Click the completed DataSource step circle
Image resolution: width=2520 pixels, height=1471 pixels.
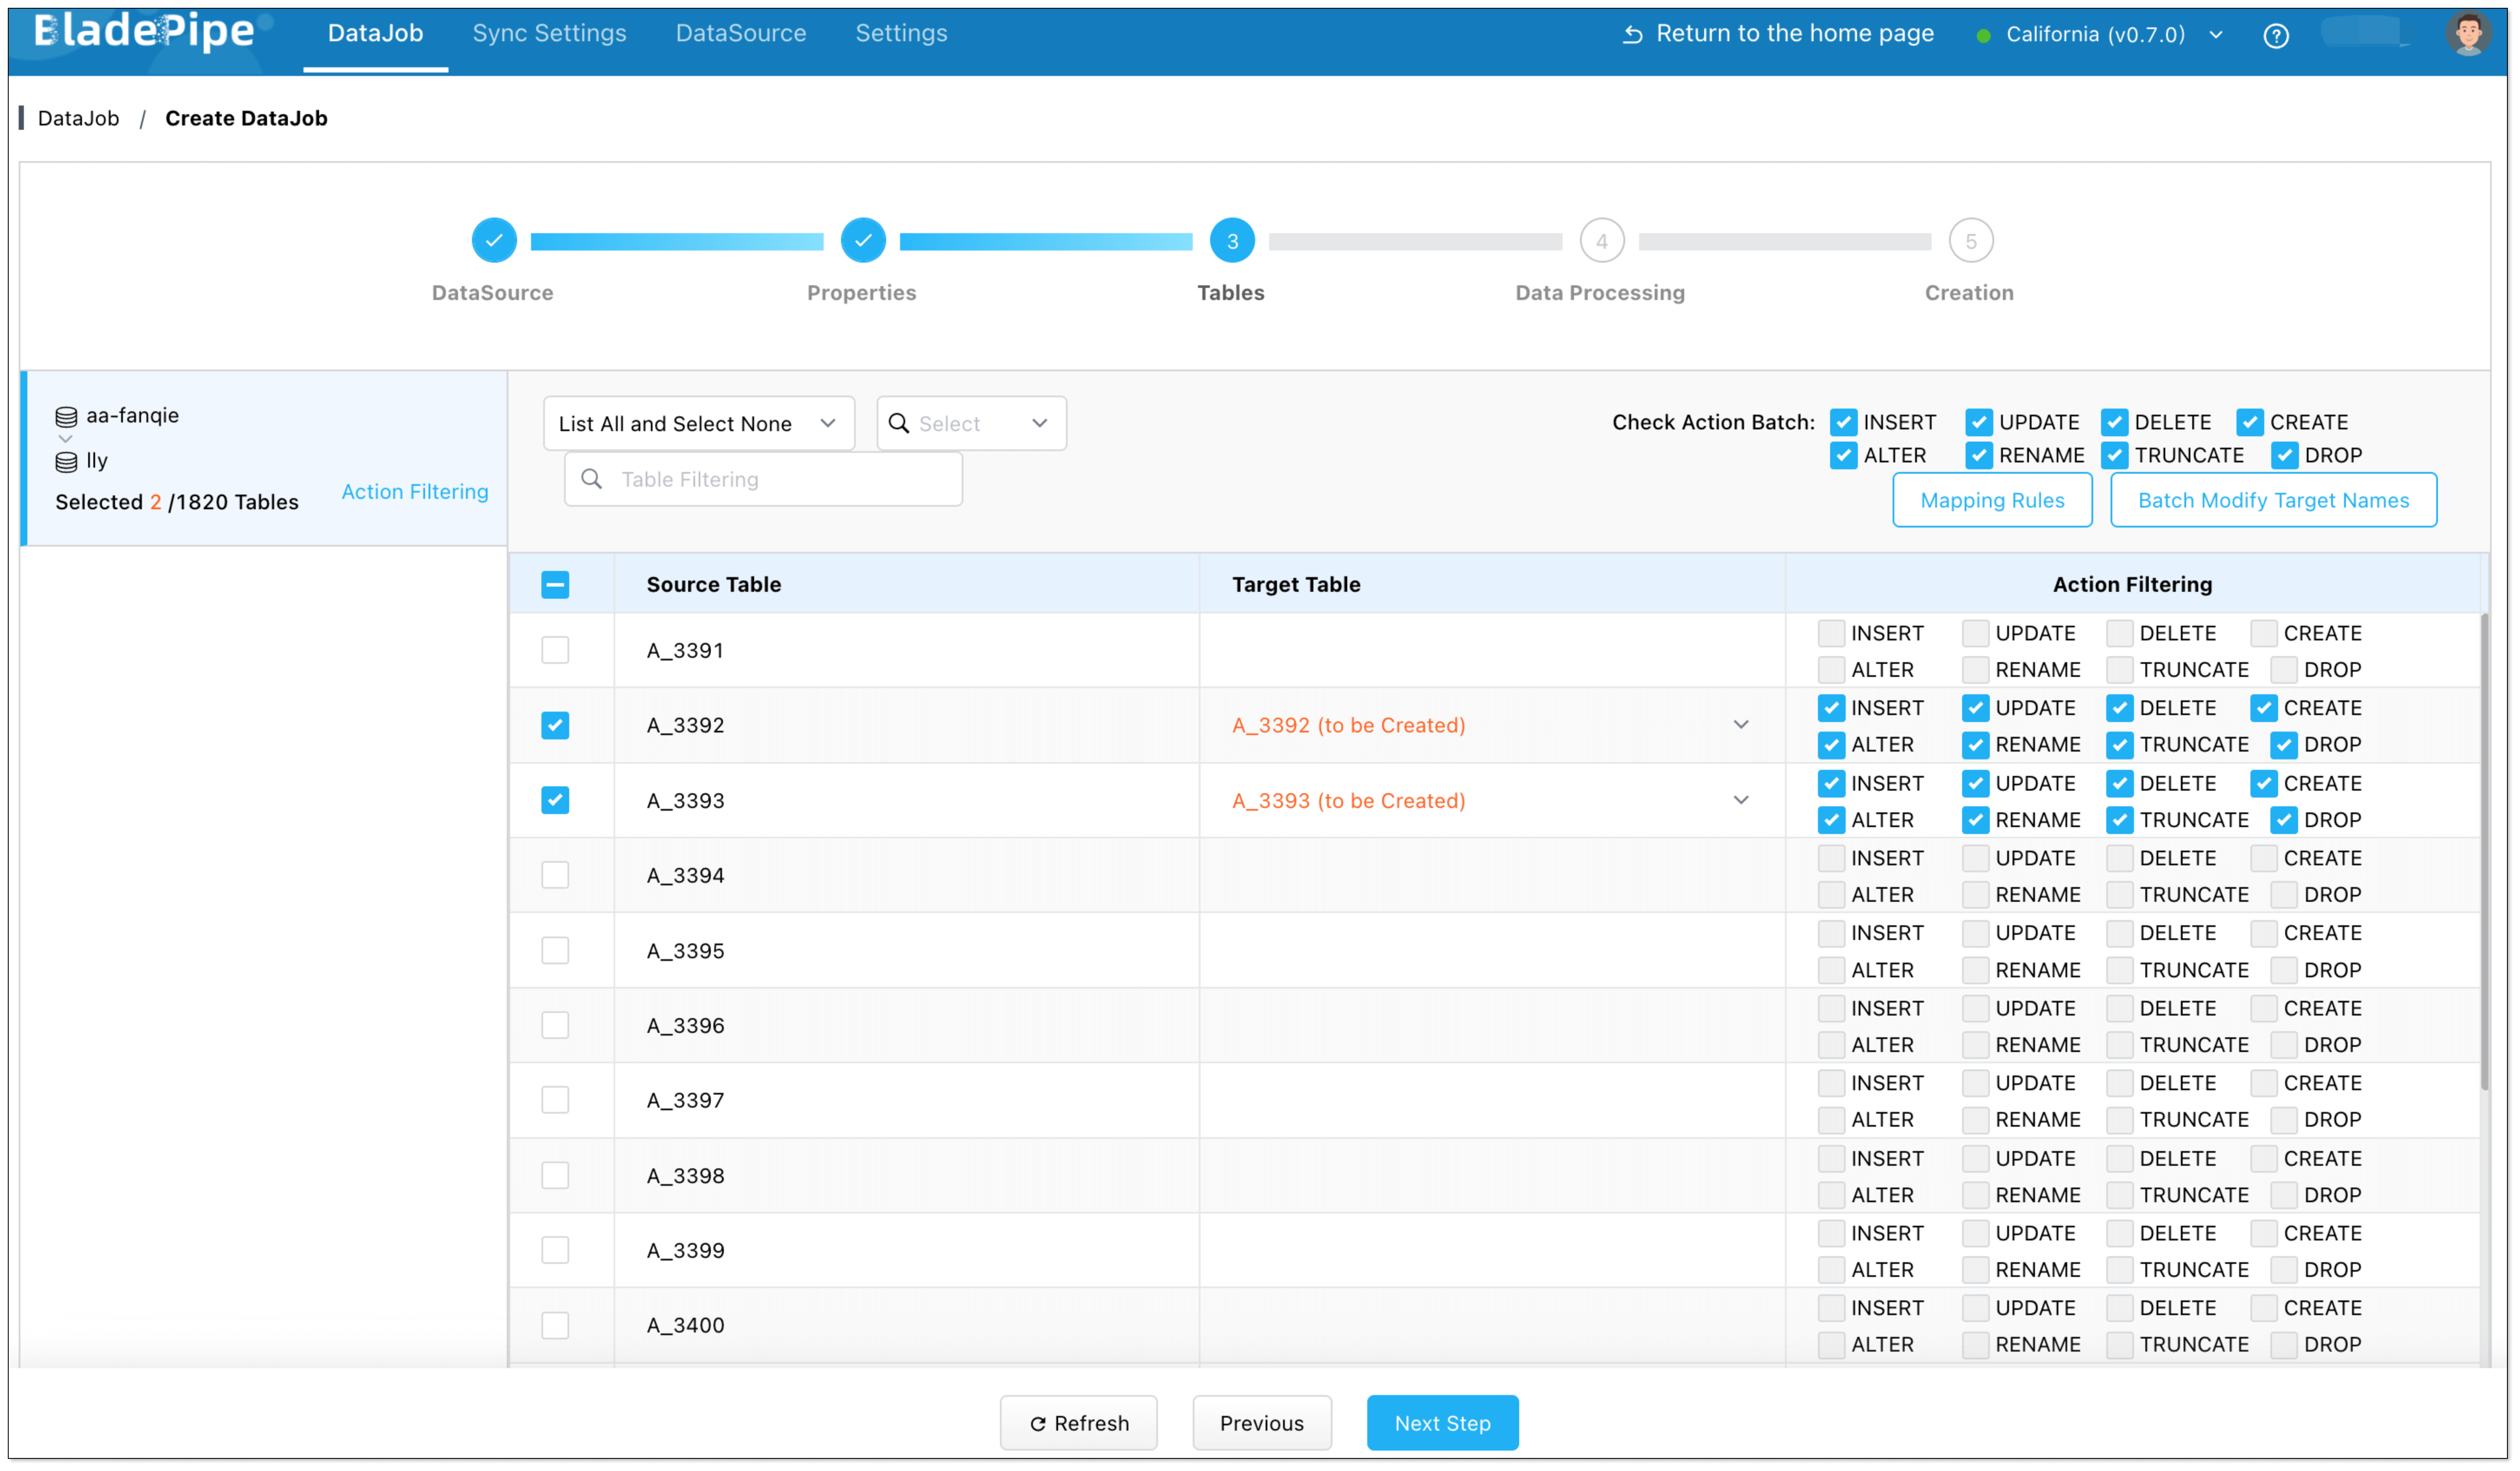pyautogui.click(x=494, y=240)
